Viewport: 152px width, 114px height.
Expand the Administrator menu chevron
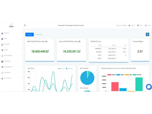pyautogui.click(x=21, y=55)
